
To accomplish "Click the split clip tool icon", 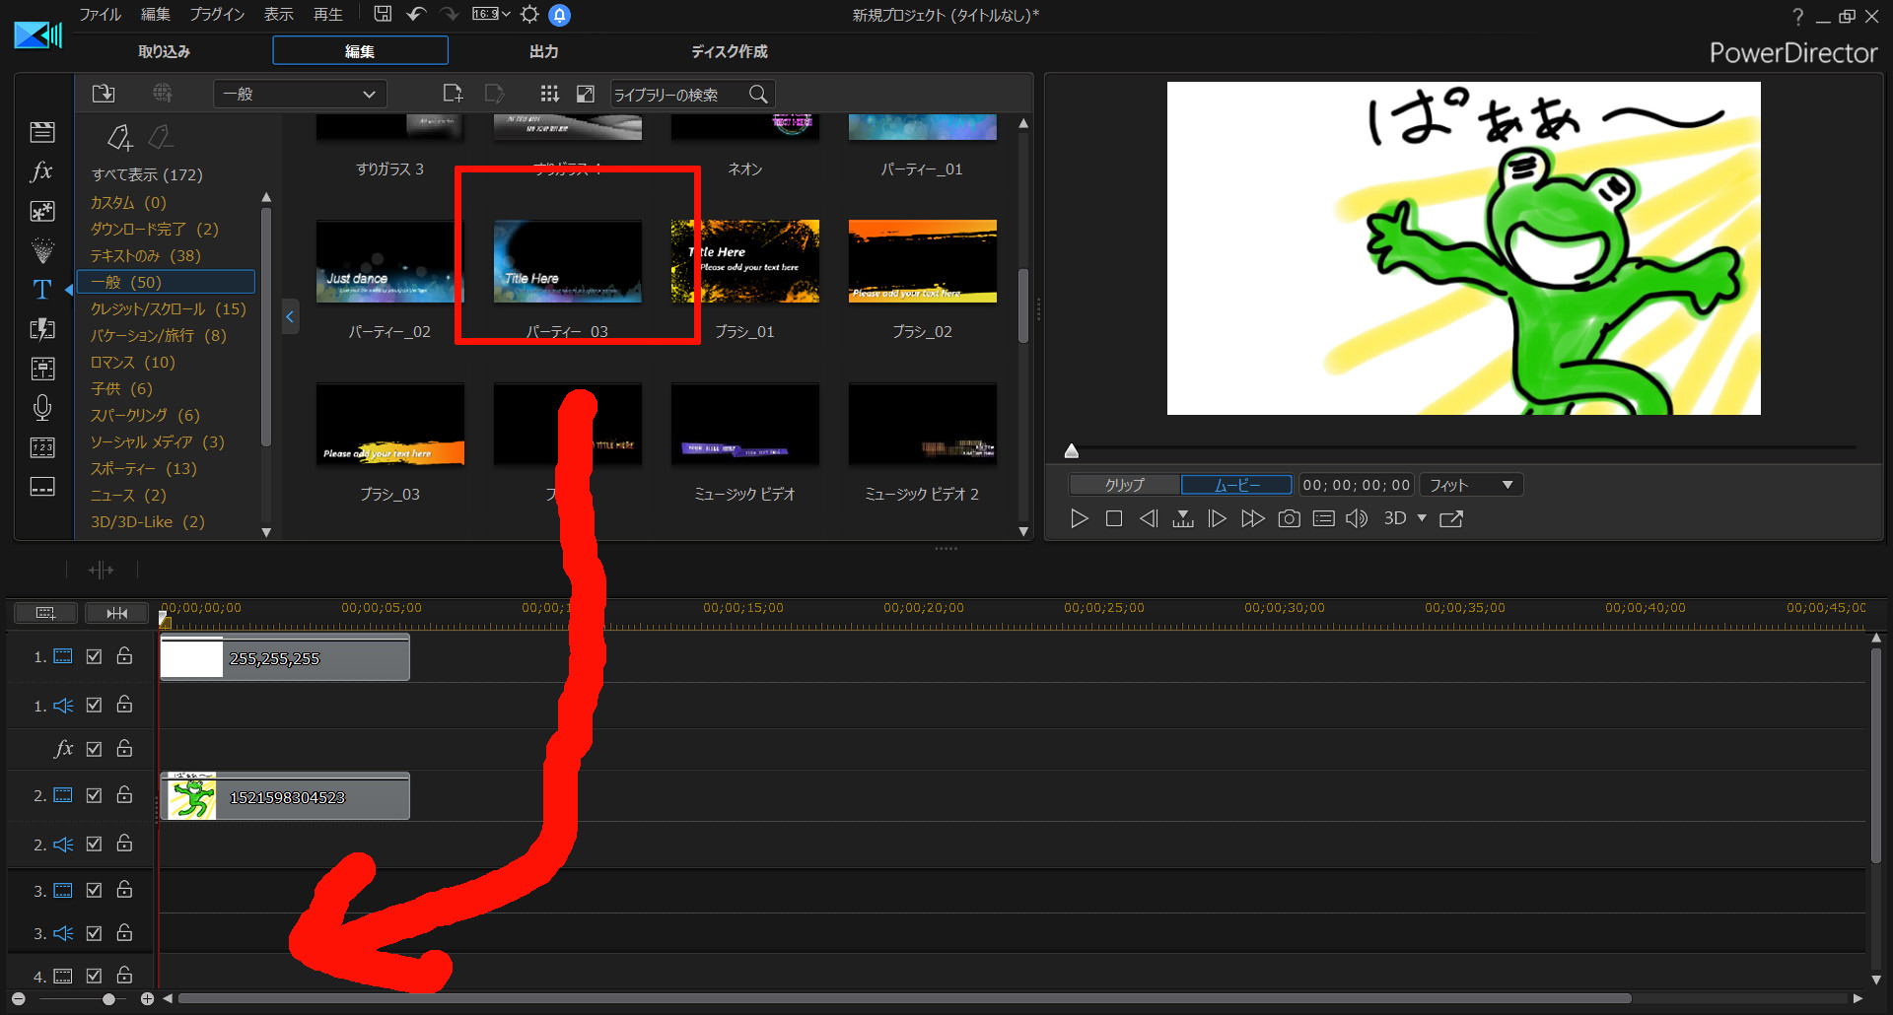I will click(x=101, y=570).
